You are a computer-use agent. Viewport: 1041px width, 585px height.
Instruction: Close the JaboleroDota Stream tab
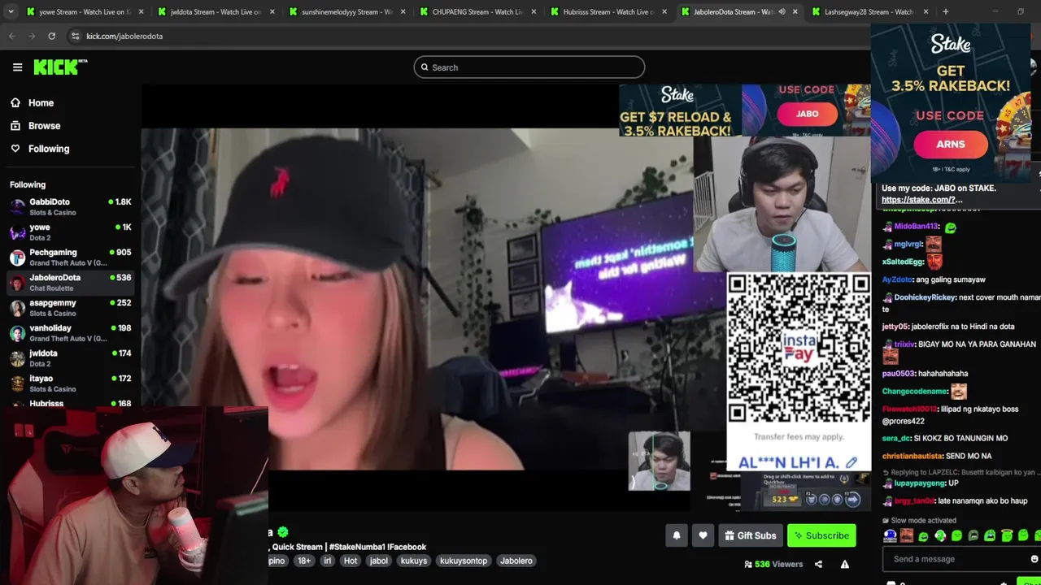tap(795, 12)
